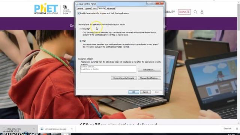Expand options for the first download item
This screenshot has height=135, width=240.
(x=34, y=129)
